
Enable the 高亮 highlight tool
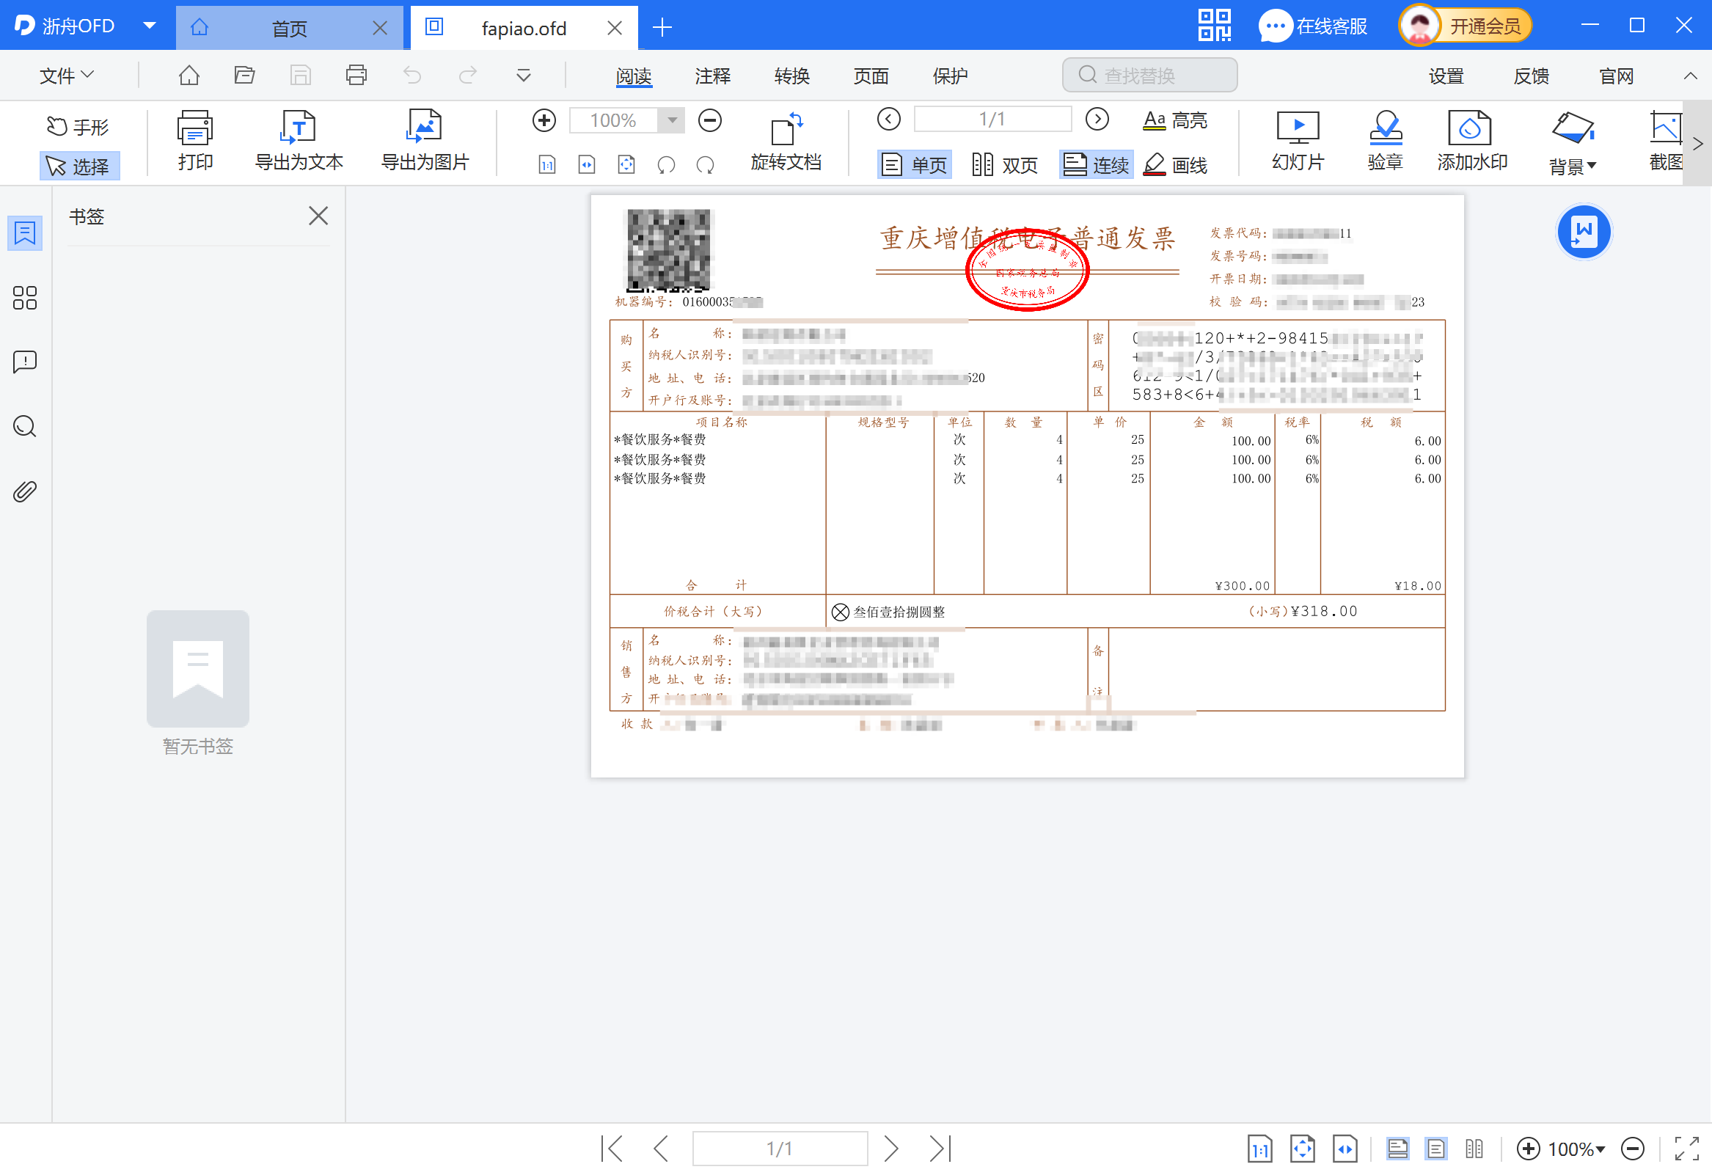1174,120
